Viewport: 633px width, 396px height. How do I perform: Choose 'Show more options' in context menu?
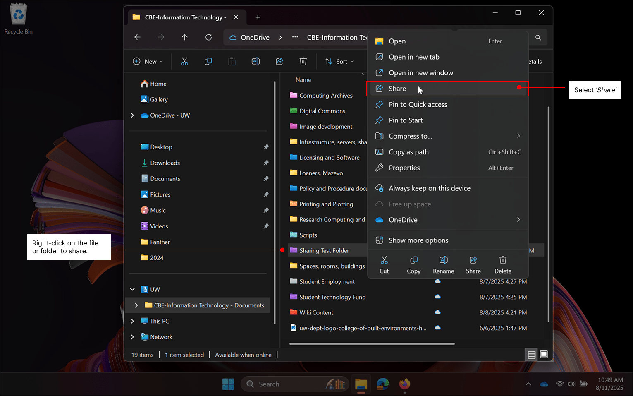418,240
